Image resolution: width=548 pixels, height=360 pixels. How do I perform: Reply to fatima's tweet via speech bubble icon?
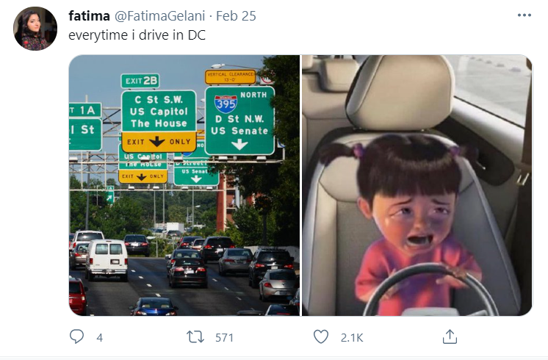(76, 336)
